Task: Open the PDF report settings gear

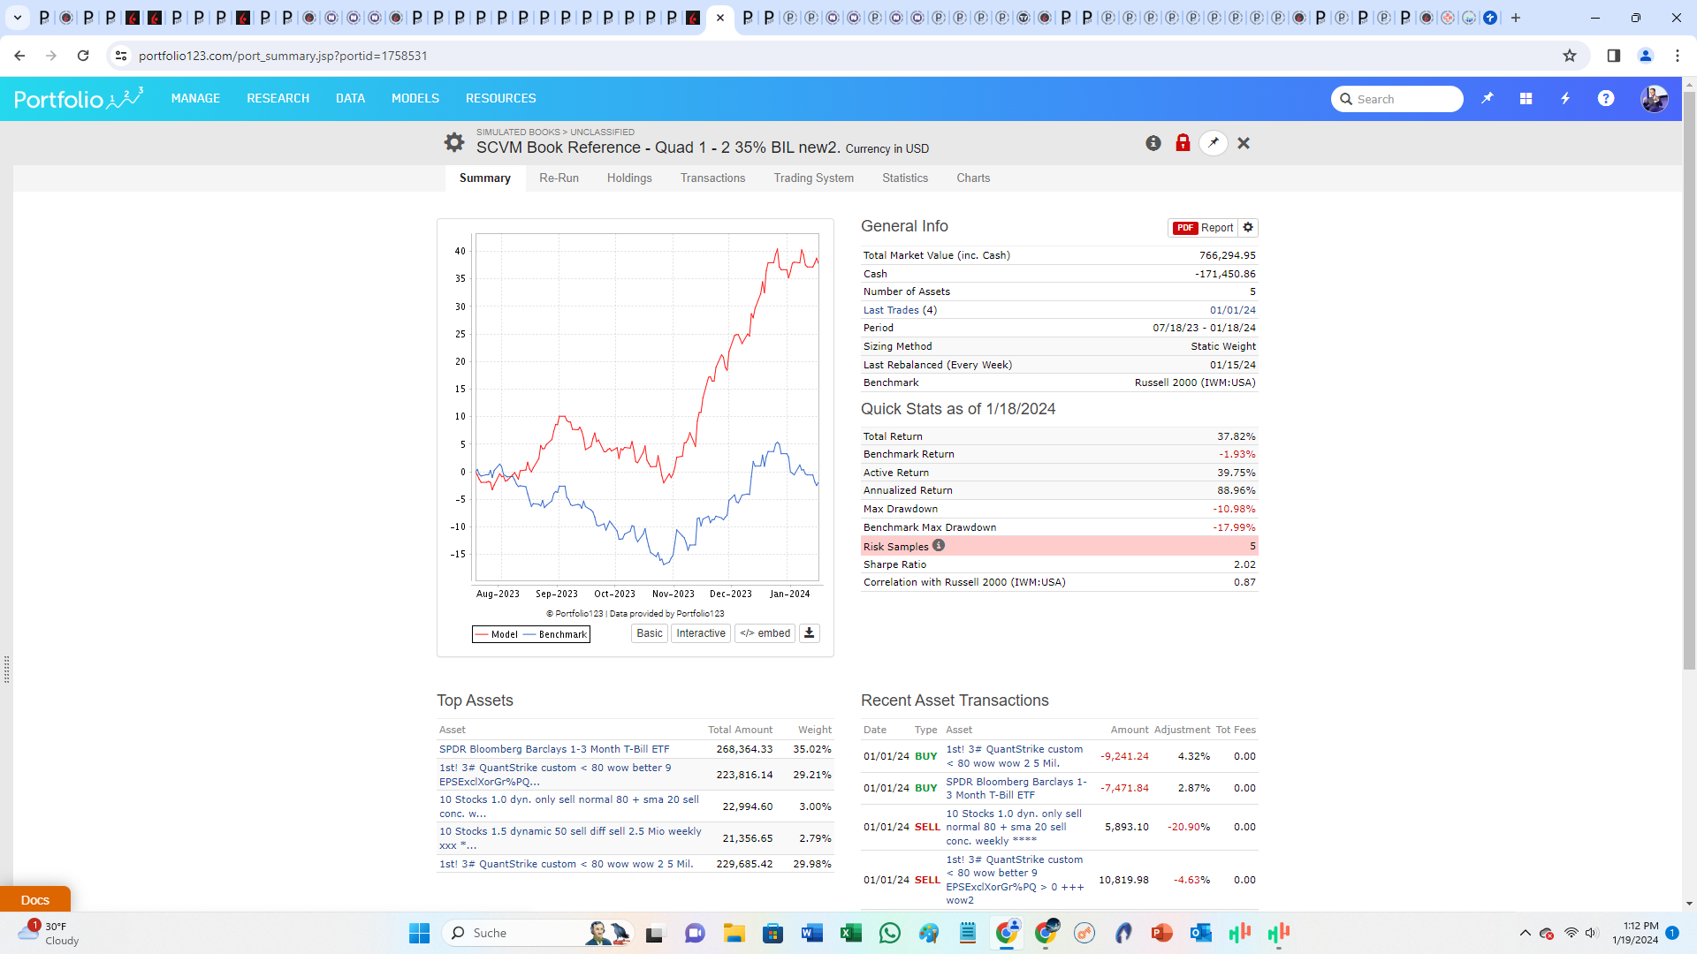Action: pyautogui.click(x=1248, y=228)
